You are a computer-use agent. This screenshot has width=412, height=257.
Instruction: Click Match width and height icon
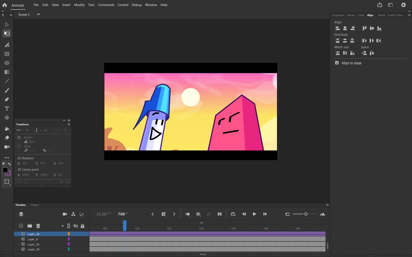[x=352, y=53]
